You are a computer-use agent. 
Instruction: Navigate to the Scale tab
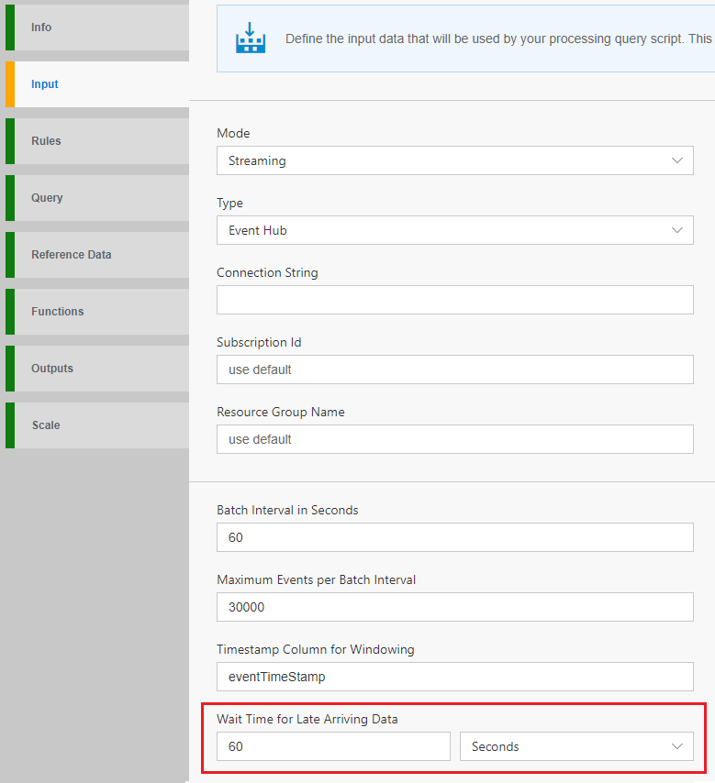(x=96, y=425)
